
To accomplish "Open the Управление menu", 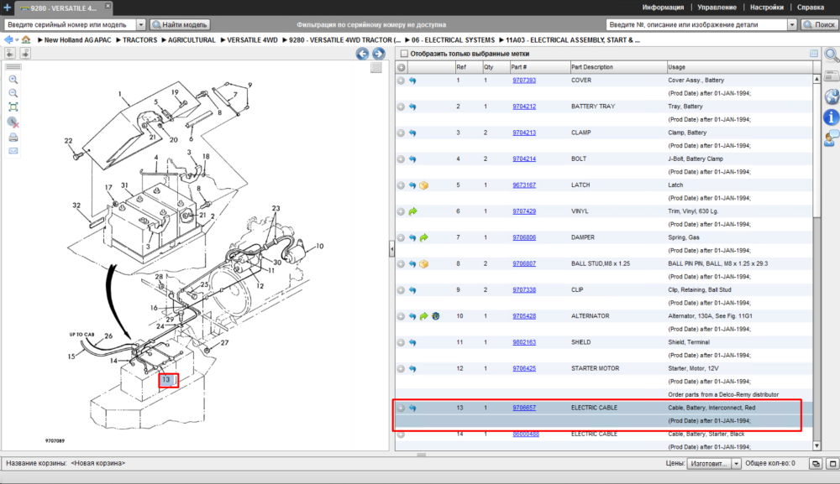I will point(717,8).
